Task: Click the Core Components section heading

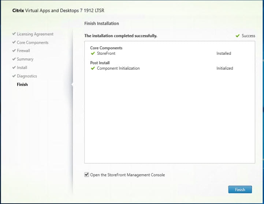Action: (x=106, y=48)
